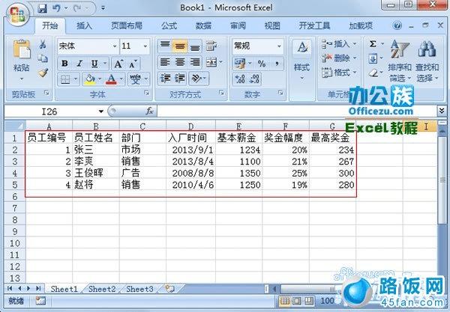The image size is (450, 312).
Task: Align text left
Action: pos(165,62)
